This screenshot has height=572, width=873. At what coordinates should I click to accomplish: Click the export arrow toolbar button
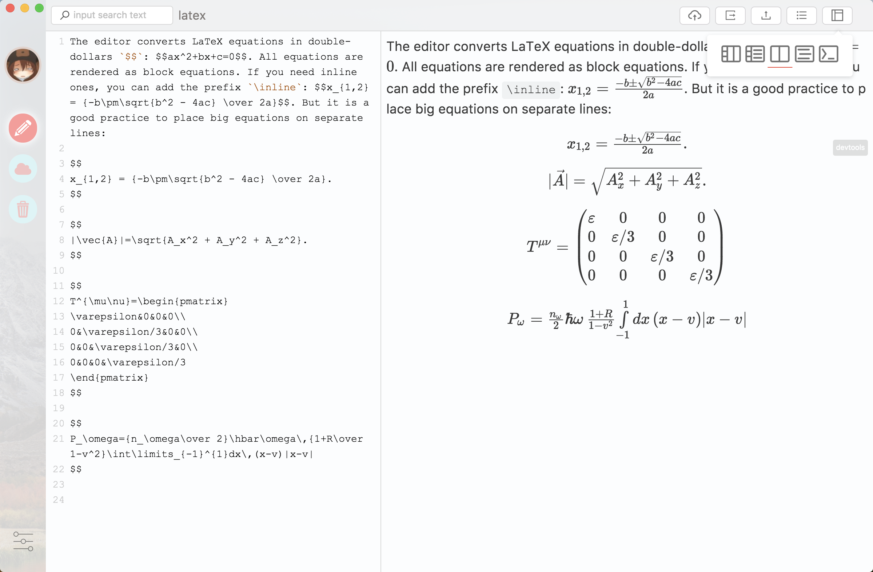730,15
